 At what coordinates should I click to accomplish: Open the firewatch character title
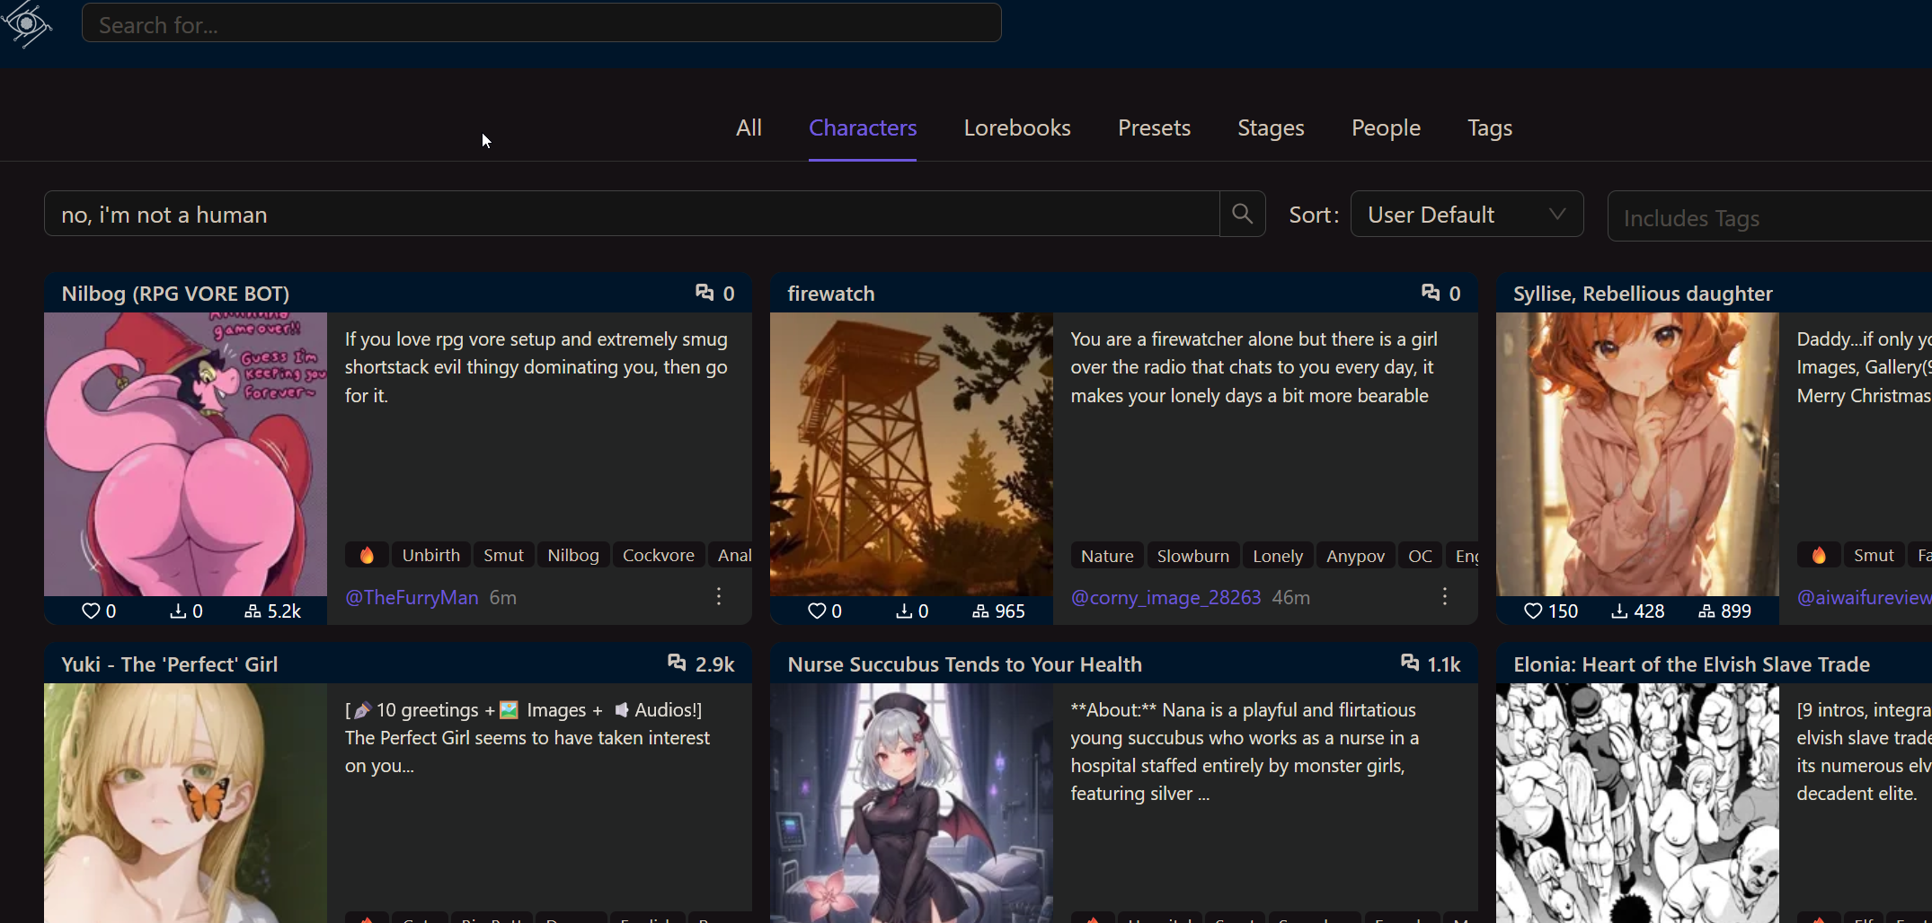point(830,294)
